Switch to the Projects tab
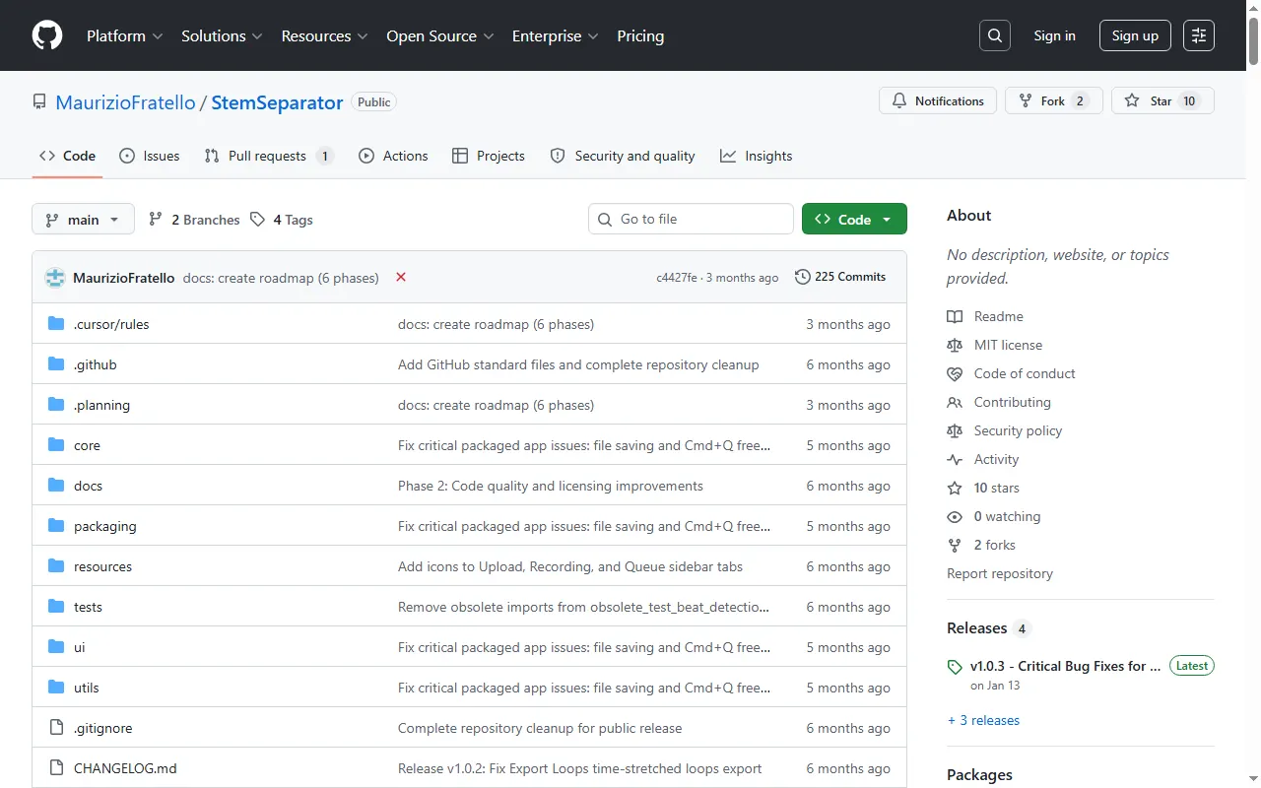The width and height of the screenshot is (1261, 788). pyautogui.click(x=489, y=156)
